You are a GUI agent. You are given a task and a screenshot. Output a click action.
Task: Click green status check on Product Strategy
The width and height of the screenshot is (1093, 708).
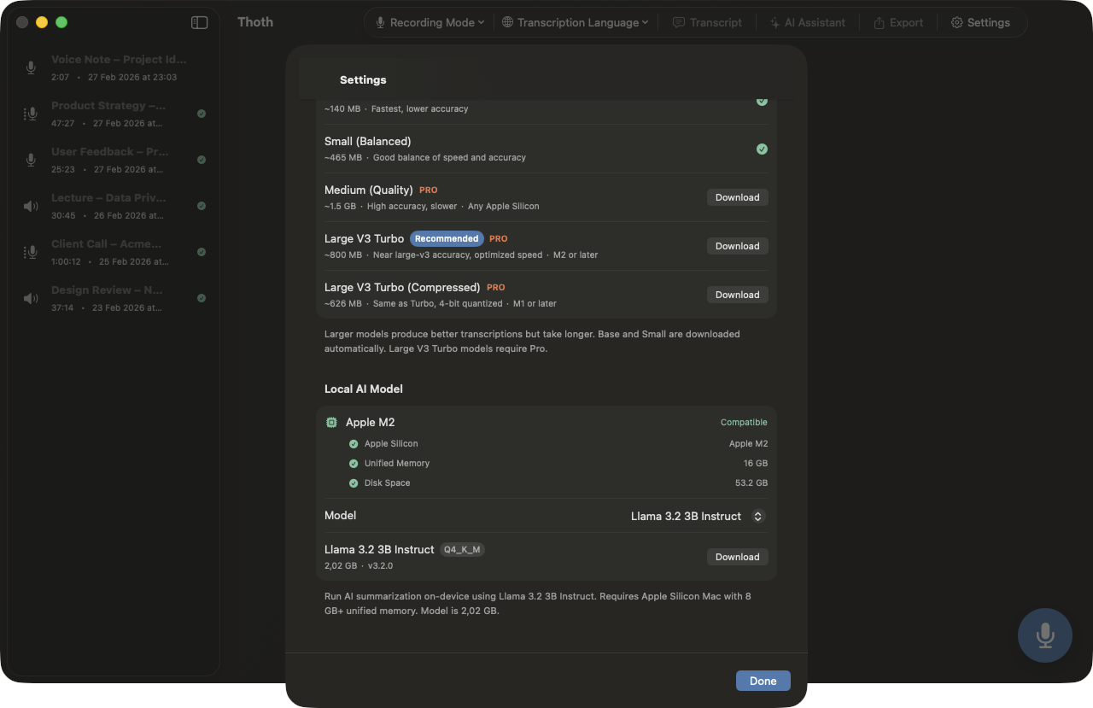pyautogui.click(x=202, y=114)
